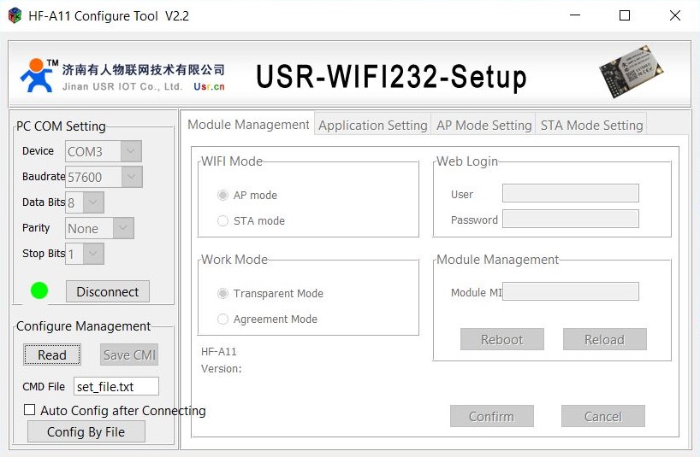Choose Agreement Mode radio option
The height and width of the screenshot is (457, 700).
[222, 319]
